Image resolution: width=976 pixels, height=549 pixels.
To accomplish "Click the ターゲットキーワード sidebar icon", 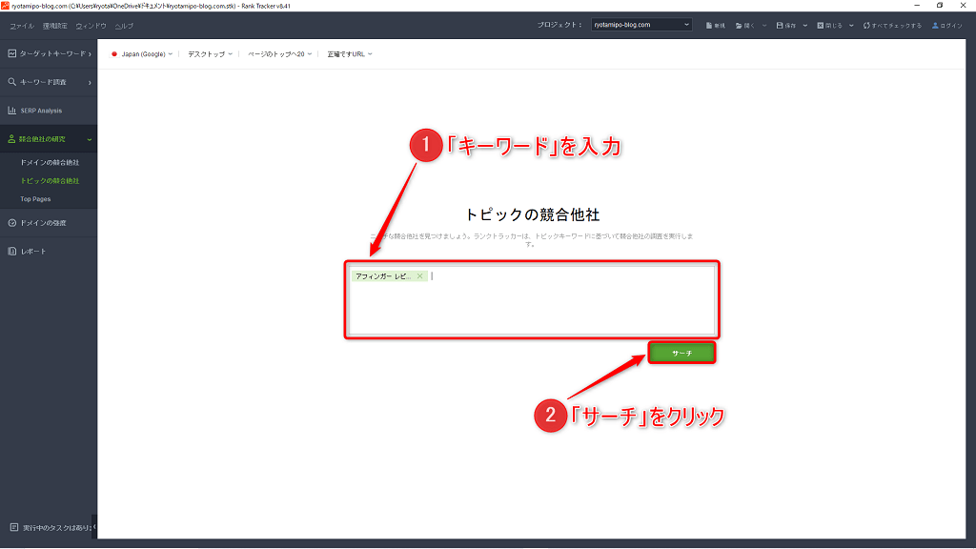I will pyautogui.click(x=11, y=53).
